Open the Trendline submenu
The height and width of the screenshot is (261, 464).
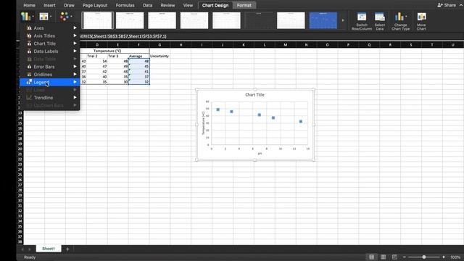pos(50,97)
